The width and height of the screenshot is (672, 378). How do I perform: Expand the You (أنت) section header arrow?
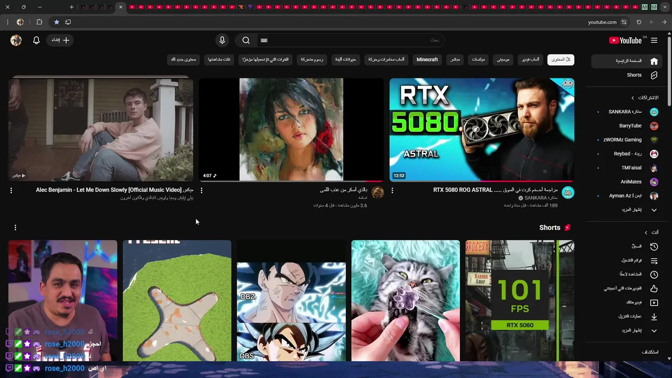point(646,233)
